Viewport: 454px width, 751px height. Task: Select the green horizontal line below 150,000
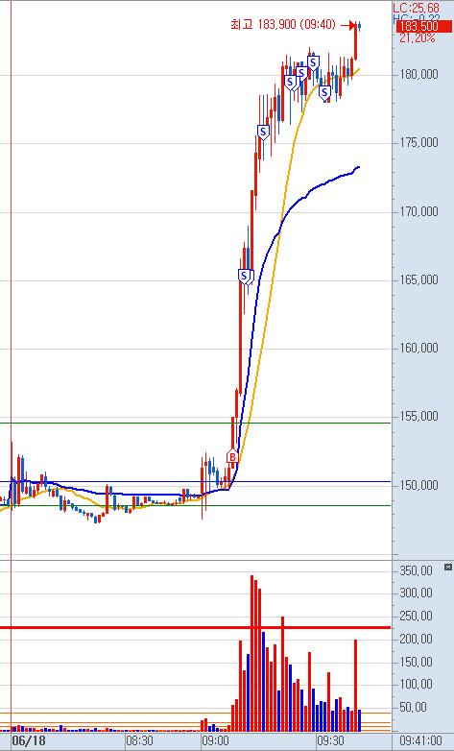[x=196, y=506]
